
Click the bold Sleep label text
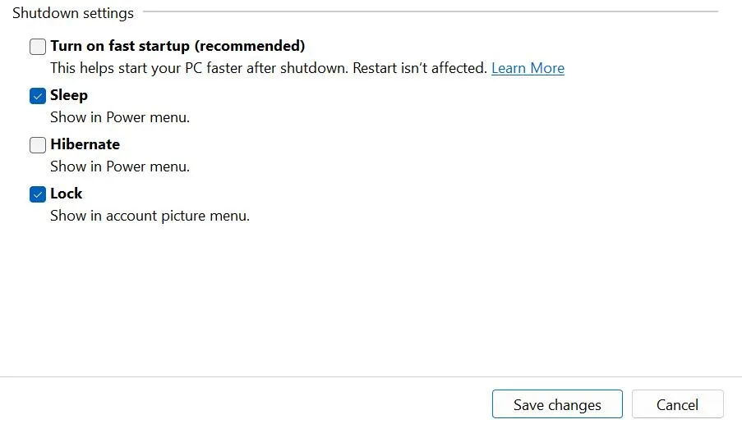click(x=69, y=95)
